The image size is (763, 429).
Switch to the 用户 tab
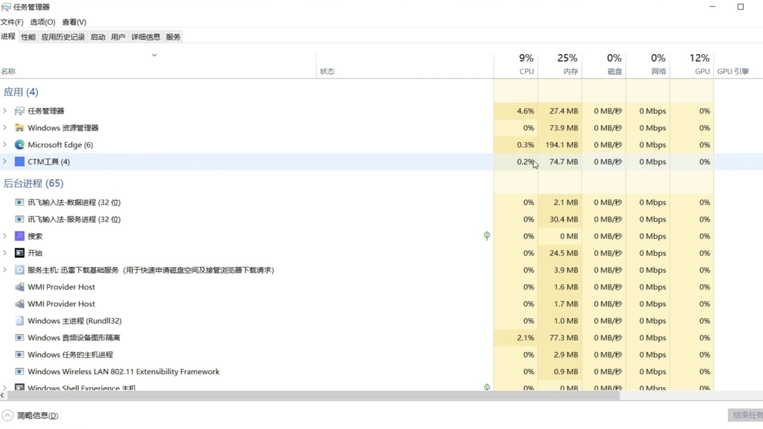pyautogui.click(x=118, y=37)
